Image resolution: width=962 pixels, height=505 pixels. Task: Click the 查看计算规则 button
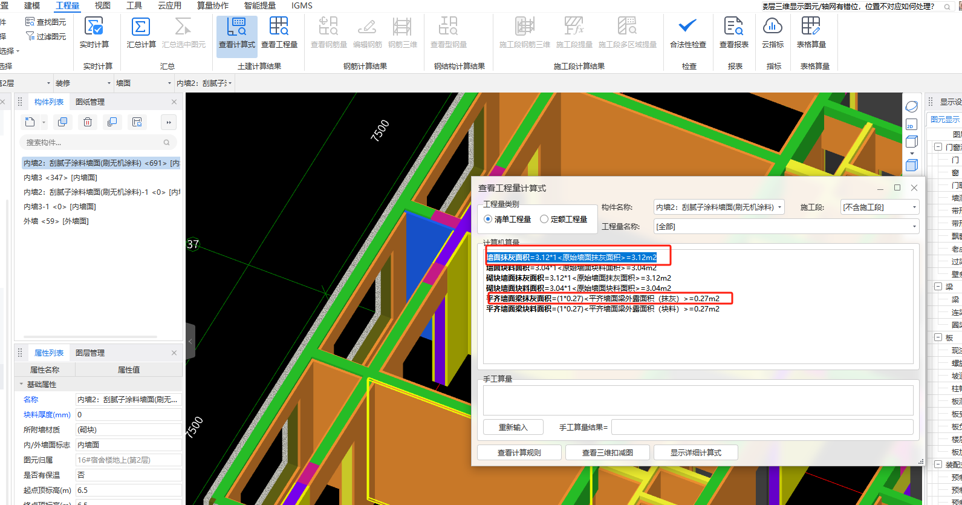pos(519,452)
